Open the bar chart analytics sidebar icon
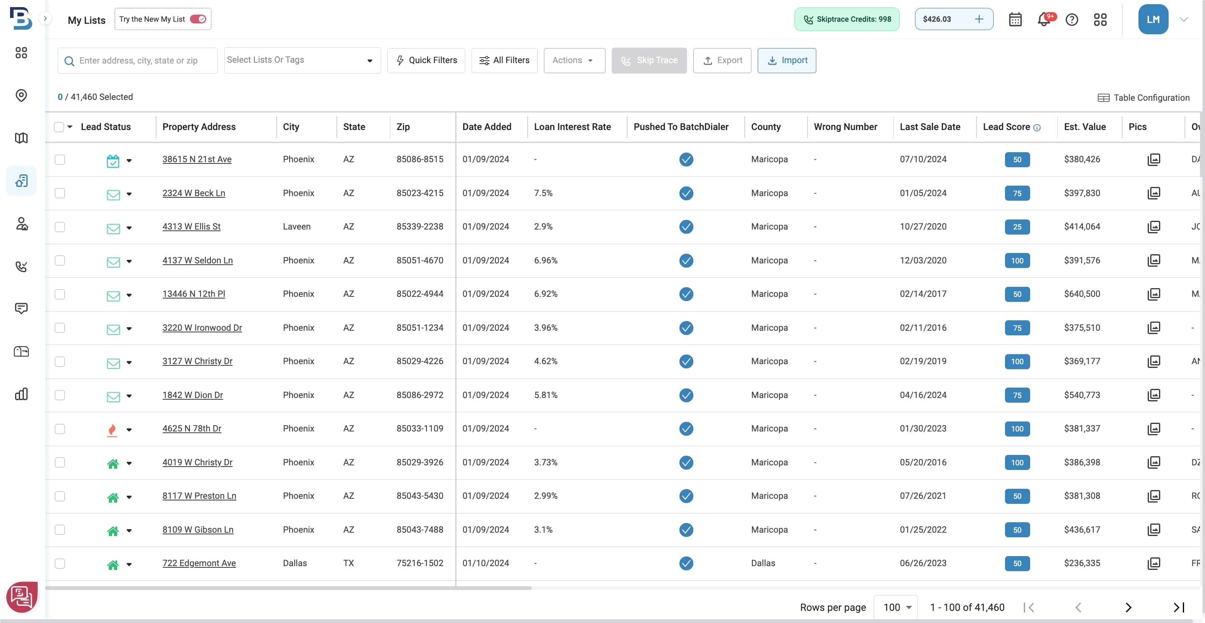 [21, 394]
